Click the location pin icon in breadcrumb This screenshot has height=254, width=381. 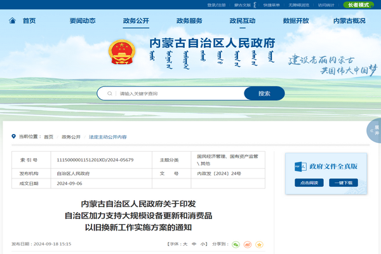point(13,137)
